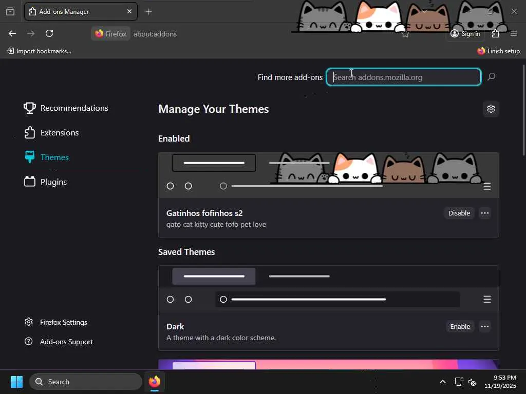Open more options for Gatinhos fofinhos s2
The image size is (526, 394).
coord(485,213)
